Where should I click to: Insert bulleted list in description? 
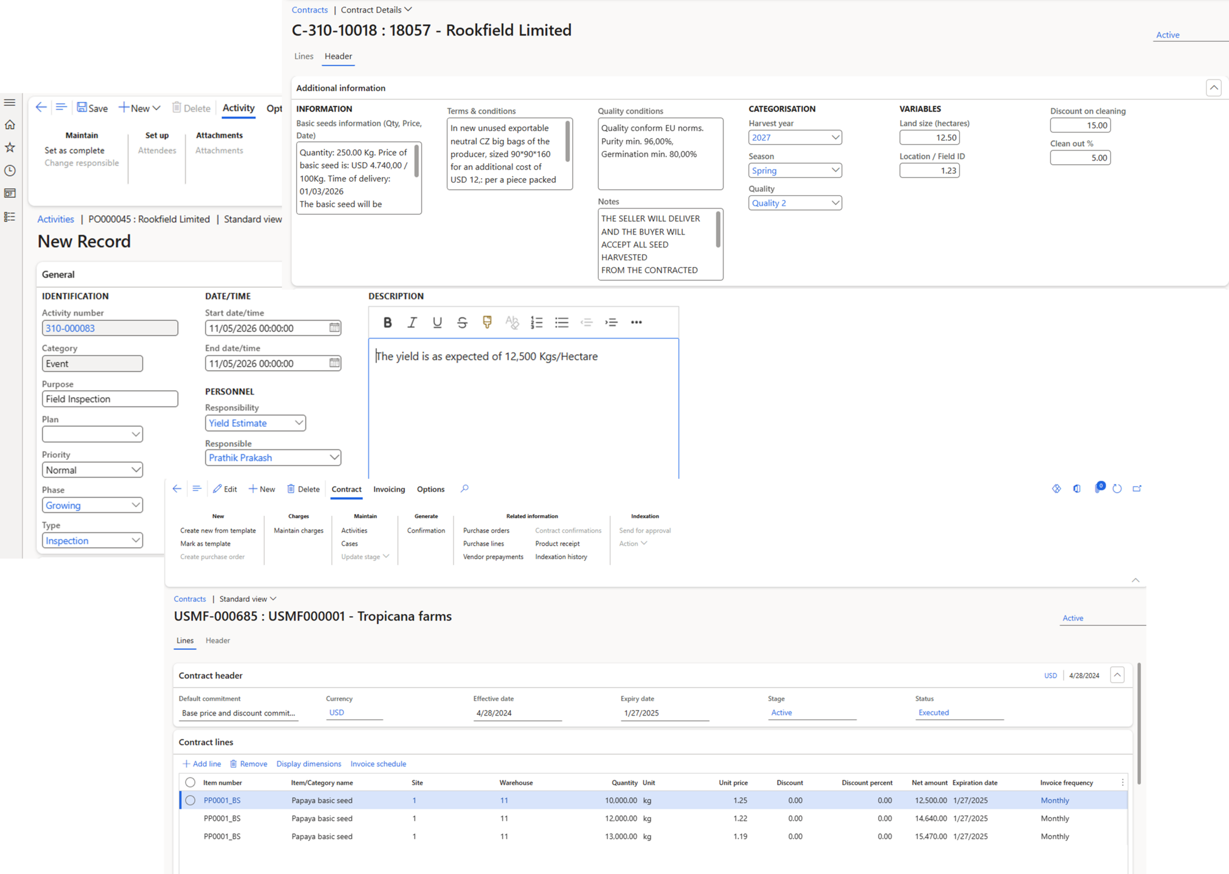pos(562,322)
